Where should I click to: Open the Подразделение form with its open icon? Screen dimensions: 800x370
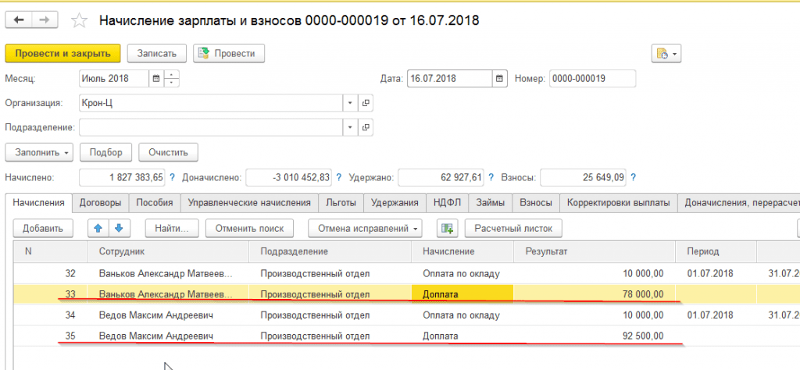coord(366,127)
